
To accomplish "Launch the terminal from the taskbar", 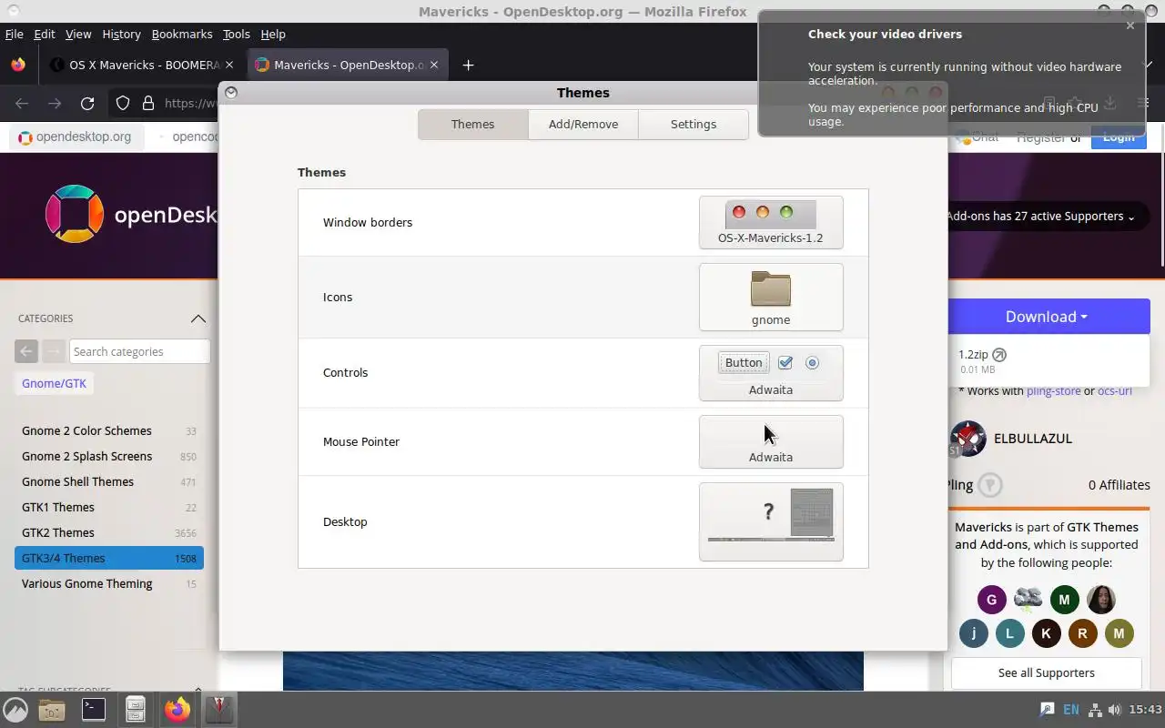I will (94, 710).
